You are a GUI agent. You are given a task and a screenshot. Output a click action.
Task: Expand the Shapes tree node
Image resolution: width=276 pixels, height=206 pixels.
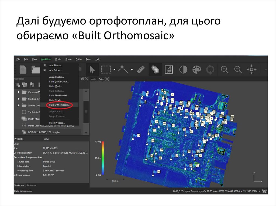pos(19,106)
